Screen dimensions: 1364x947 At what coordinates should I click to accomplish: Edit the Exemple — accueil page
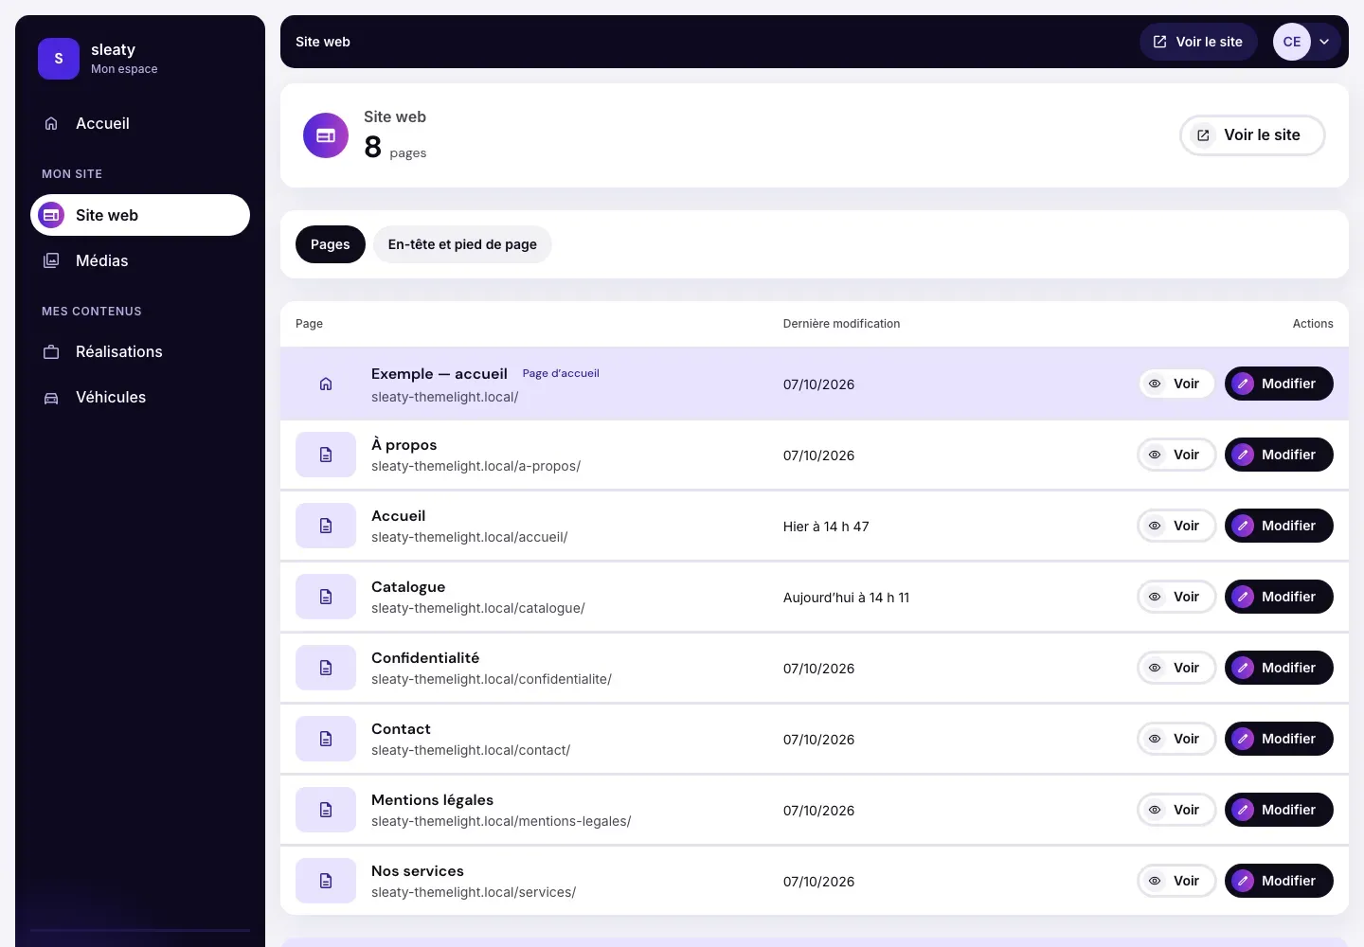(x=1279, y=384)
